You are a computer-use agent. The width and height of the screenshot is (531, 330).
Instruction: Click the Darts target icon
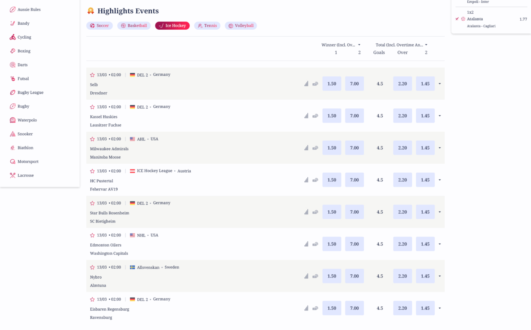click(x=13, y=65)
